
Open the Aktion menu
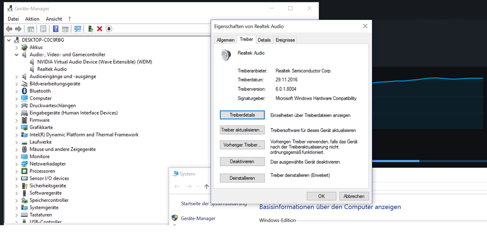click(32, 19)
